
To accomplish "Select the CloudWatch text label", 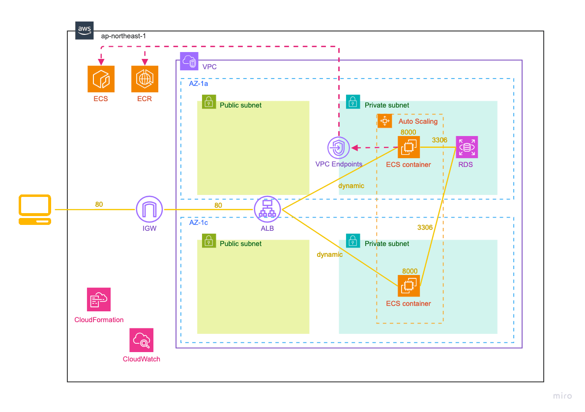I will (142, 359).
